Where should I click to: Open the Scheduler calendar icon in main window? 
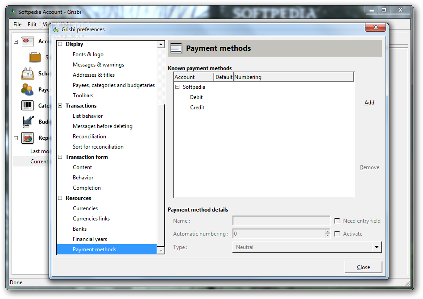(28, 73)
